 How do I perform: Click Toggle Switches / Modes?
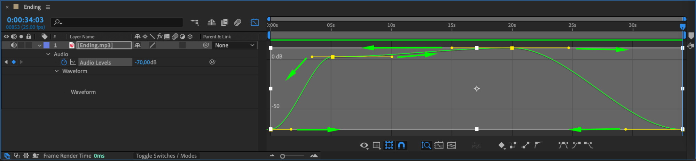[166, 156]
